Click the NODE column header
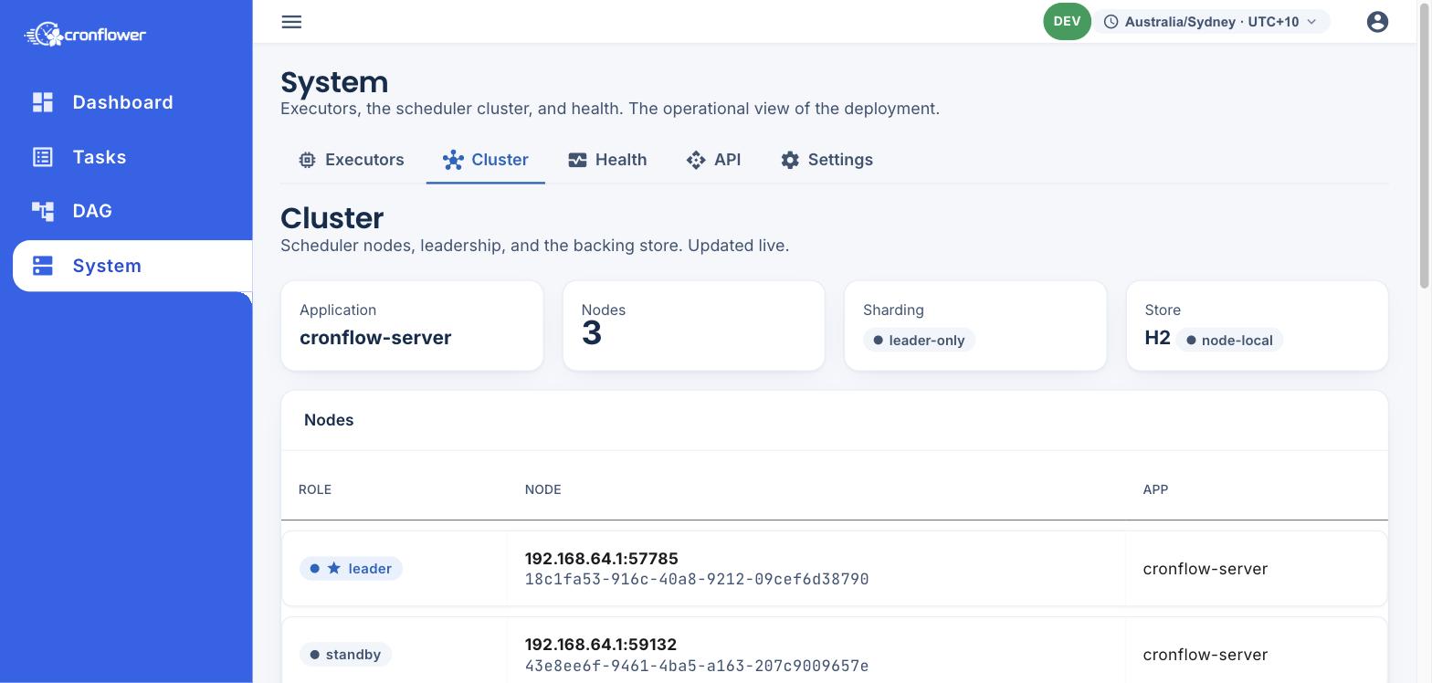This screenshot has height=683, width=1432. [x=543, y=489]
